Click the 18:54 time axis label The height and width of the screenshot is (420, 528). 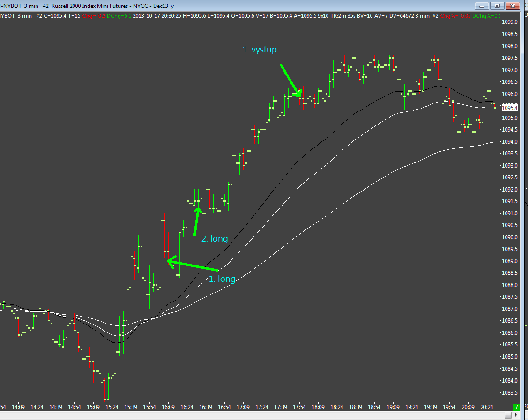point(374,407)
